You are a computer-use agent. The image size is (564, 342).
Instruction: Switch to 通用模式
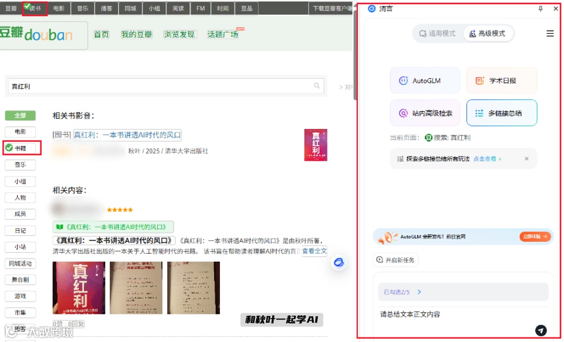pos(438,33)
